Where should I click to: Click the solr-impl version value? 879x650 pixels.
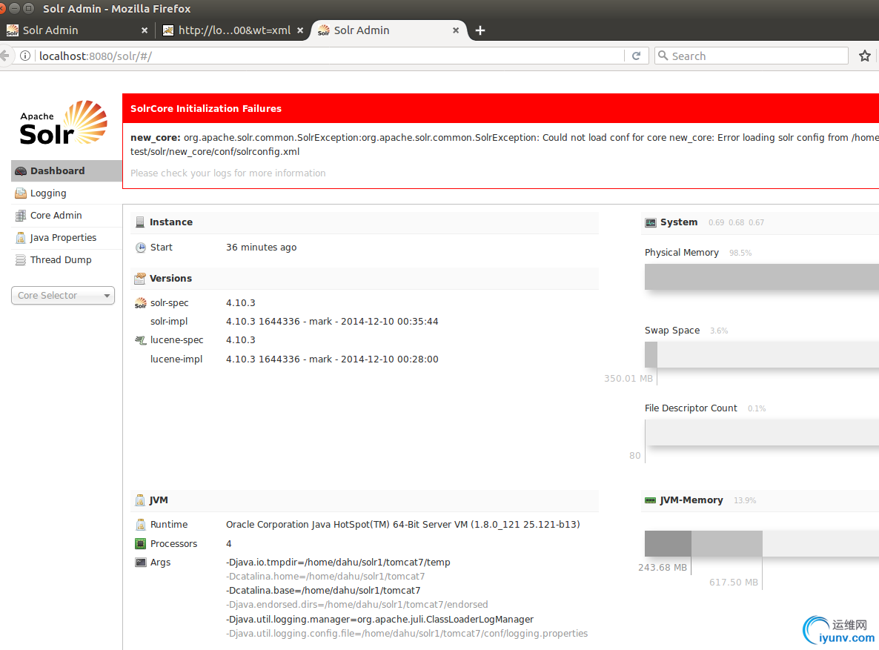click(x=332, y=322)
